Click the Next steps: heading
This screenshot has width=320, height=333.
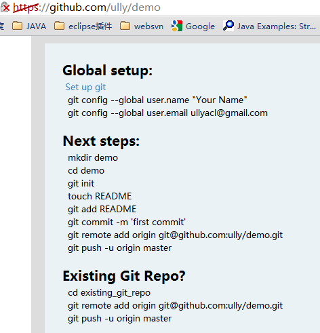(x=101, y=141)
